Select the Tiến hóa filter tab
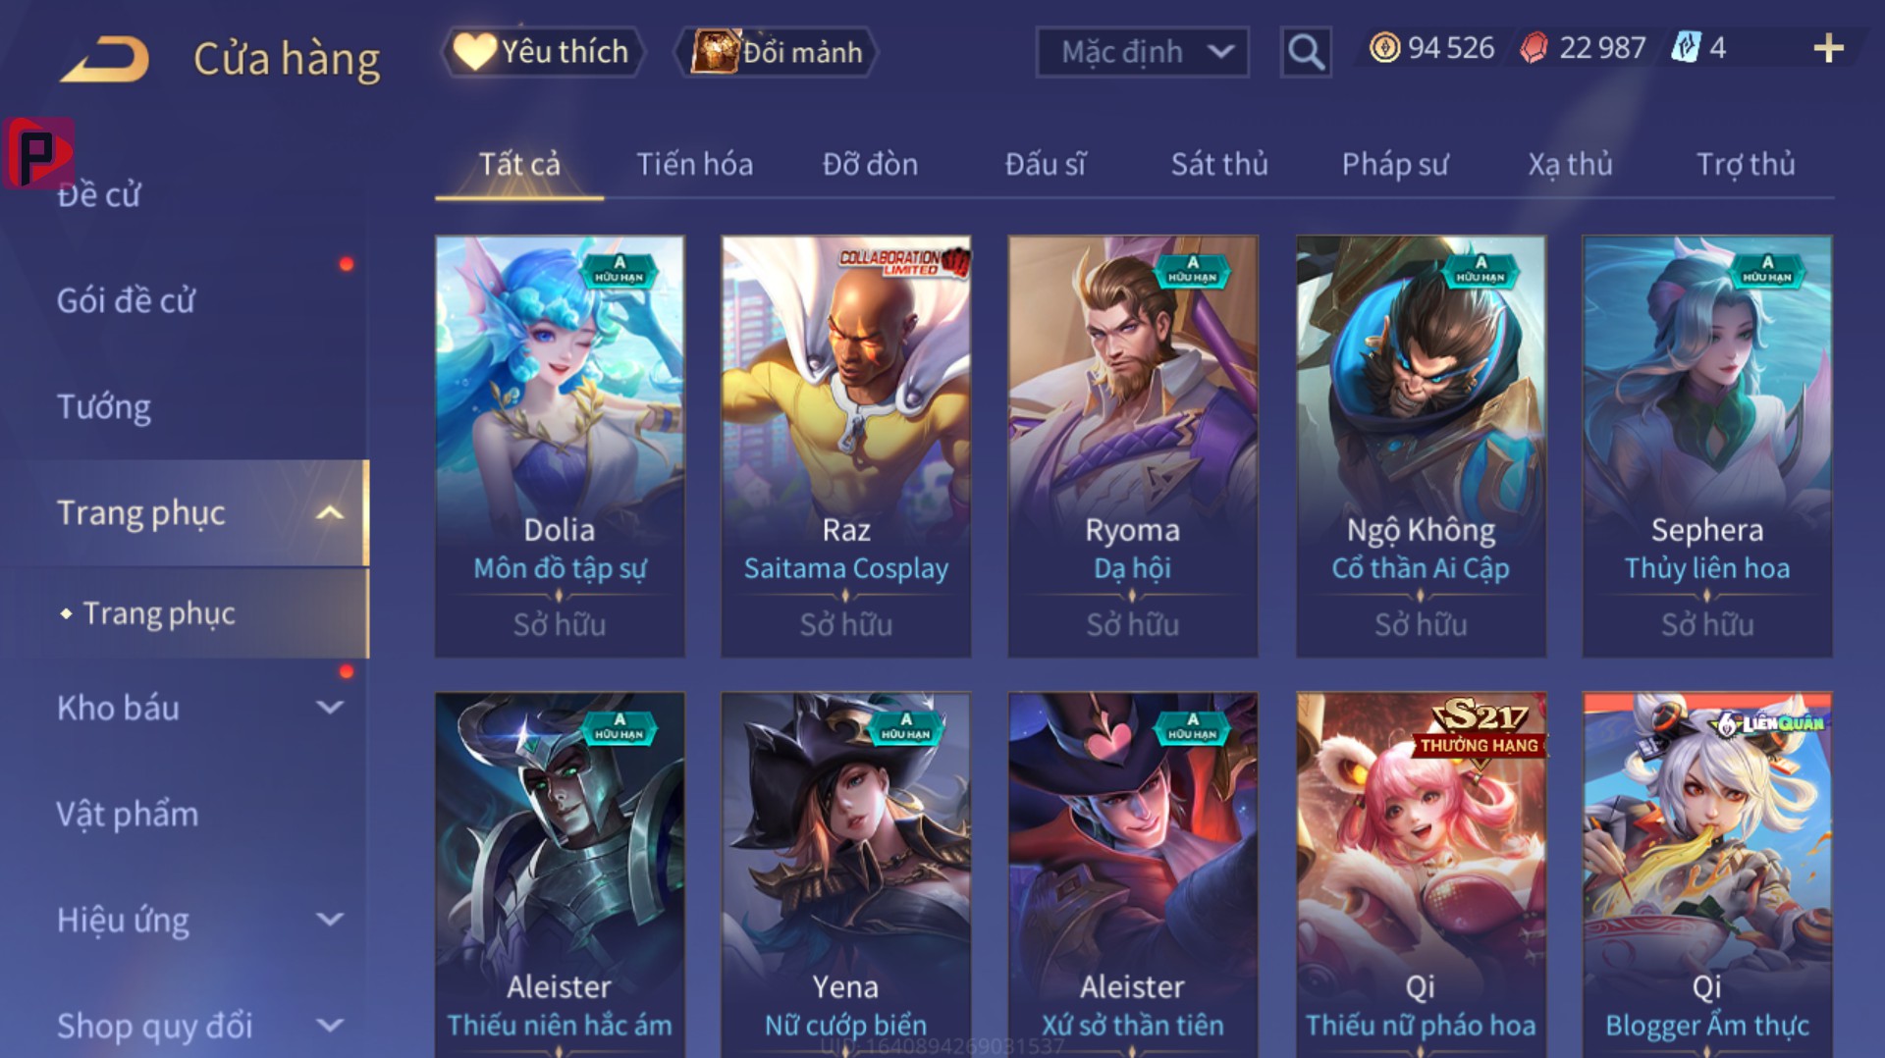Viewport: 1885px width, 1058px height. click(x=695, y=164)
